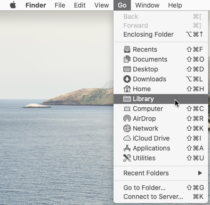This screenshot has height=205, width=210.
Task: Open the Recent Folders submenu
Action: click(161, 173)
